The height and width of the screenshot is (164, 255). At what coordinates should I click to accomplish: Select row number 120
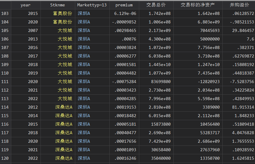click(x=5, y=158)
